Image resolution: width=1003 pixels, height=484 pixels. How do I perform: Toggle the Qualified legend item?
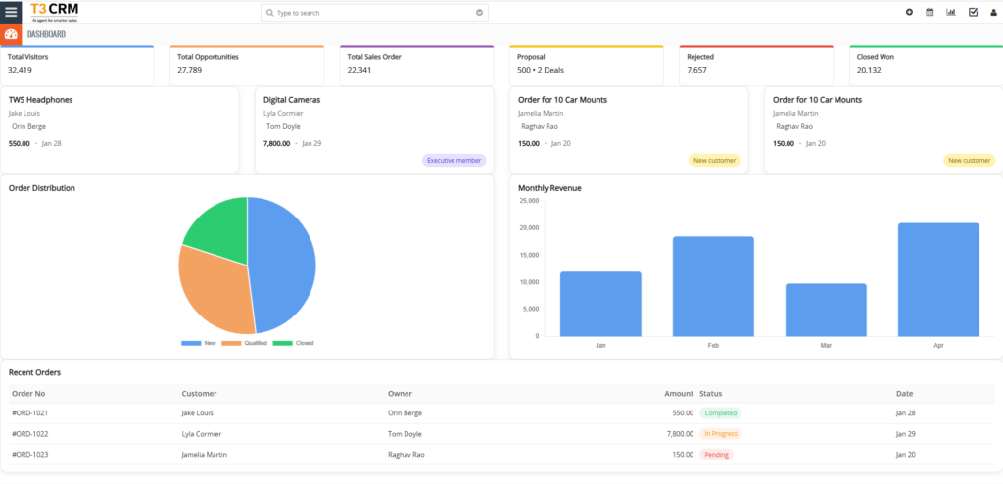pyautogui.click(x=245, y=343)
